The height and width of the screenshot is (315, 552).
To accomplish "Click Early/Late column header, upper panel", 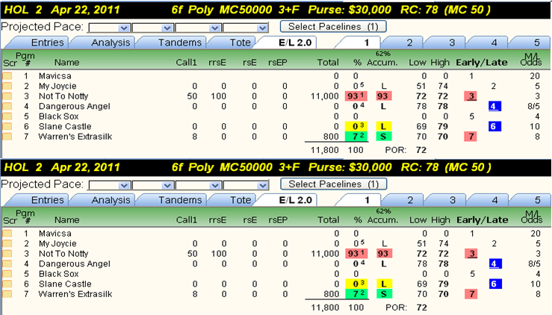I will [482, 63].
